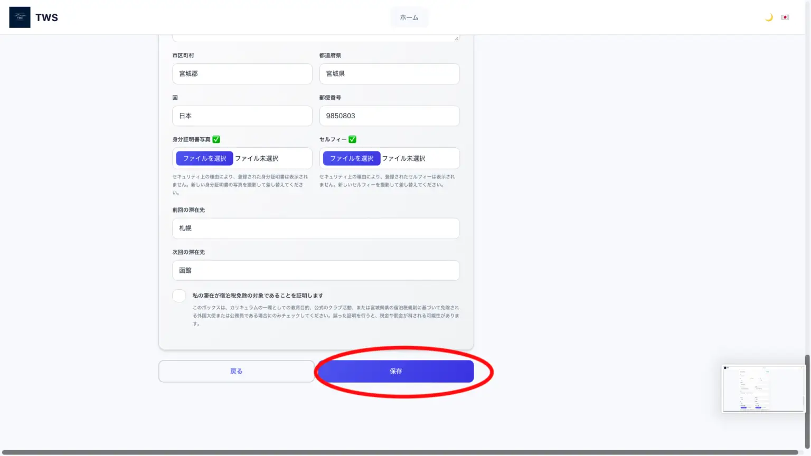
Task: Choose file for セルフィー
Action: 351,158
